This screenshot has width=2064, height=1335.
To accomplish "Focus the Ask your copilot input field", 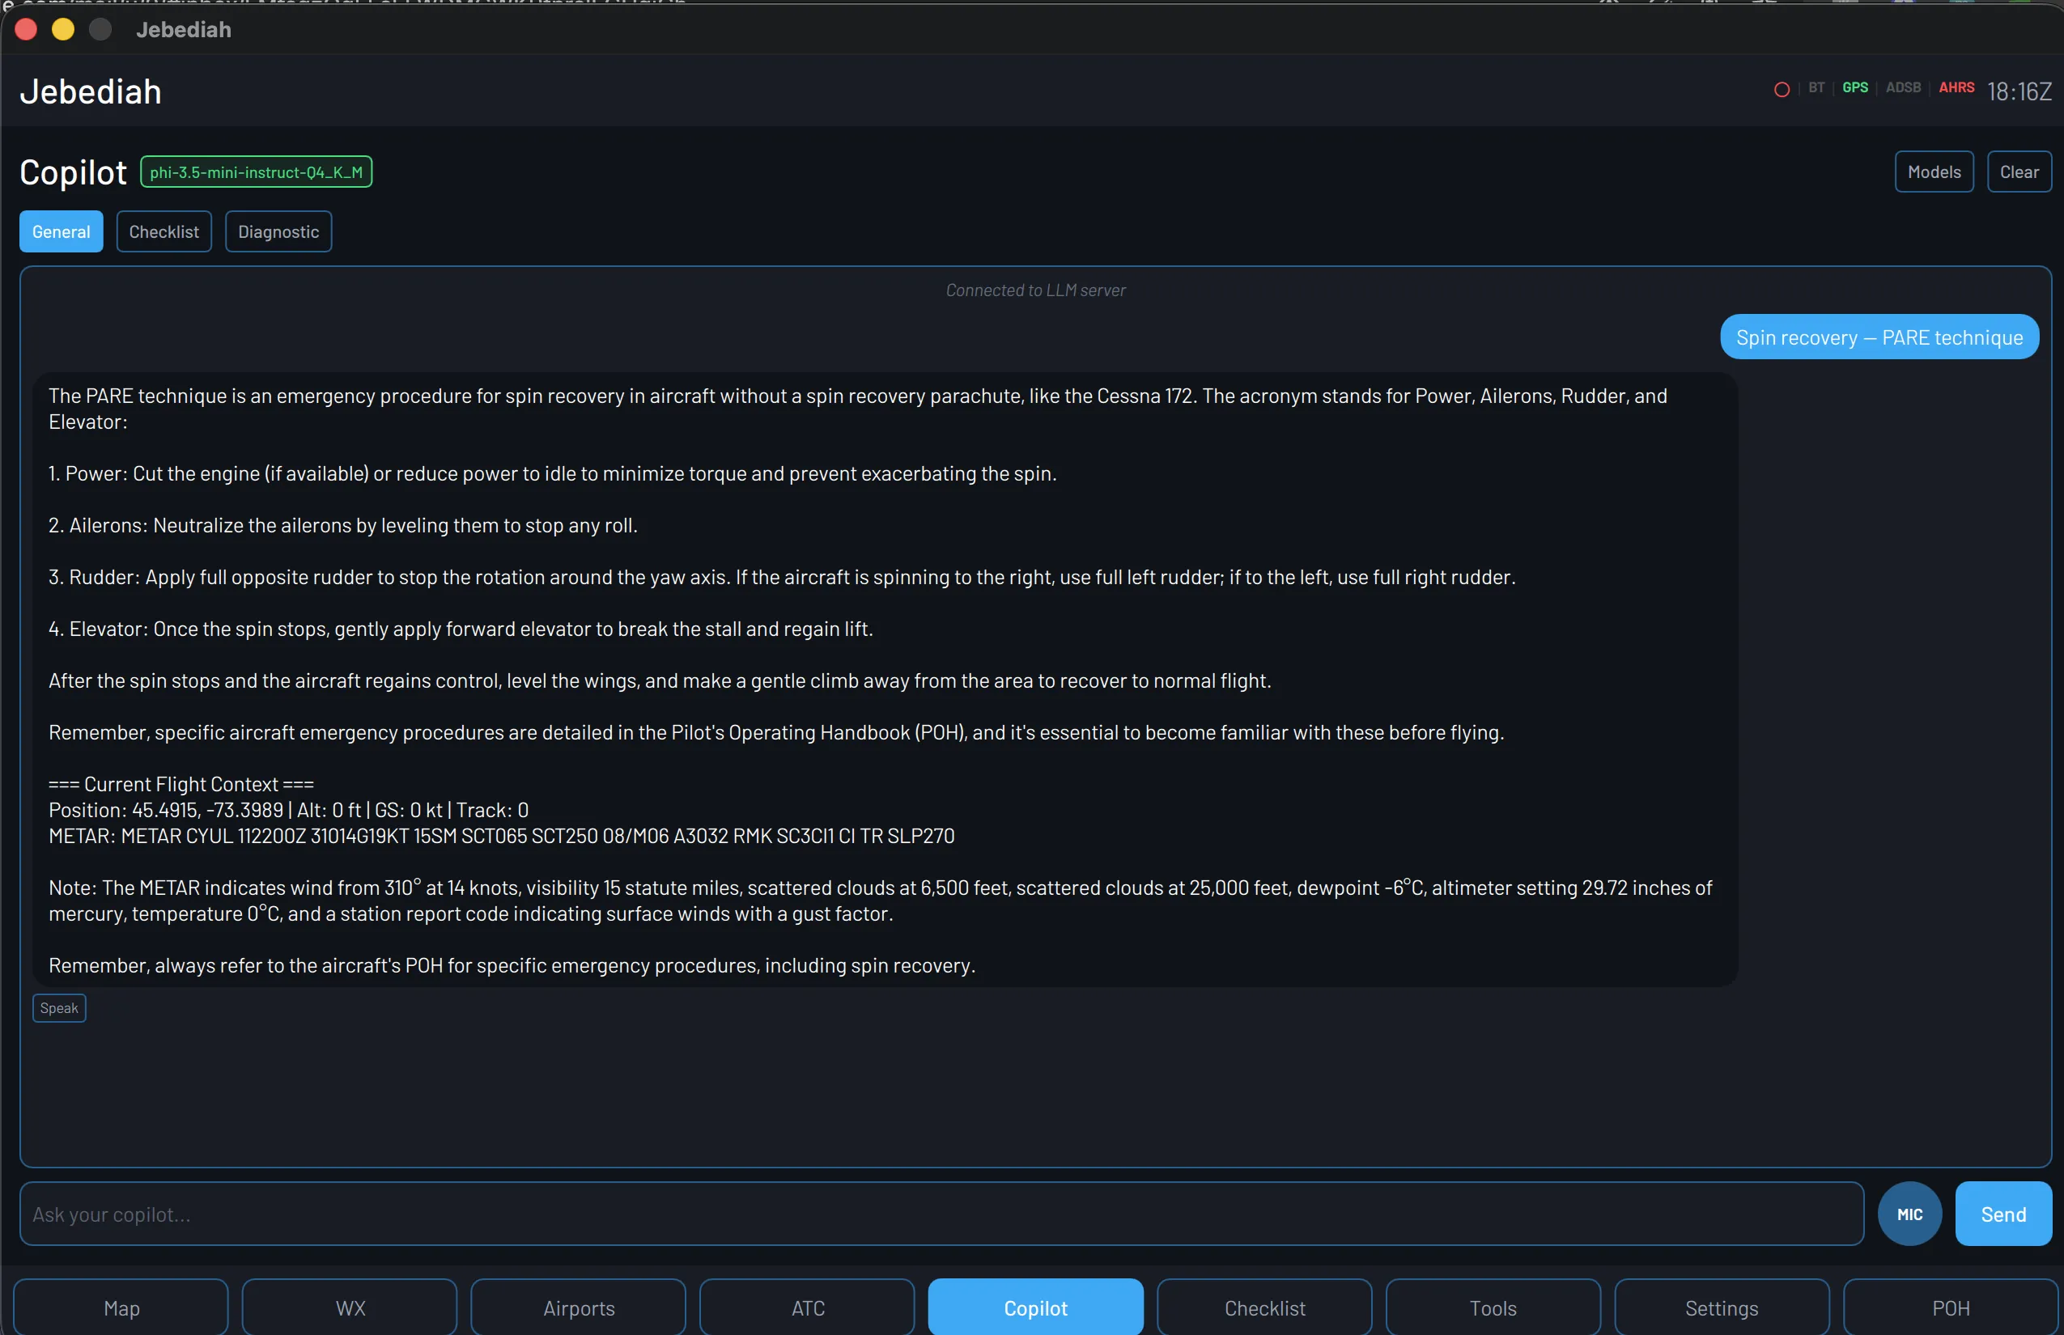I will coord(941,1214).
